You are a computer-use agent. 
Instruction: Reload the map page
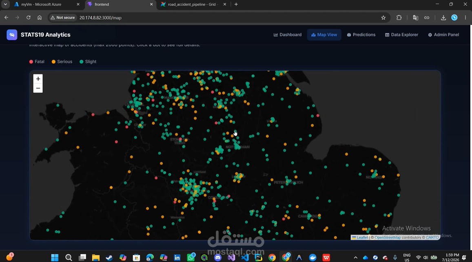pyautogui.click(x=28, y=18)
